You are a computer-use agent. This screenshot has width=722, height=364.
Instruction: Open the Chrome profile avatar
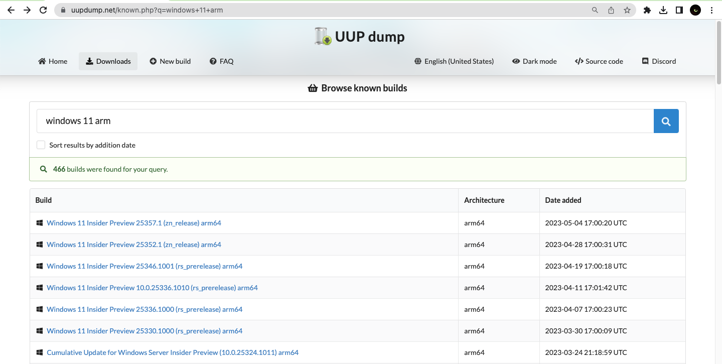(695, 10)
